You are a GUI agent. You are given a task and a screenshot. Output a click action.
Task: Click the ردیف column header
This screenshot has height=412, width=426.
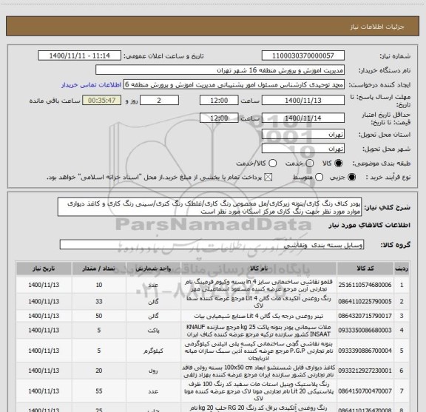[x=402, y=269]
